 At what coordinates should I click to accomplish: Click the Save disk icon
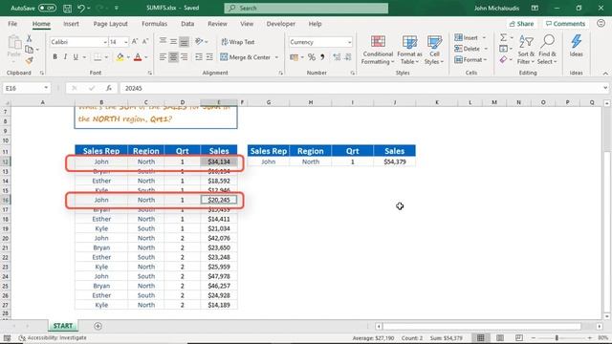click(x=67, y=8)
